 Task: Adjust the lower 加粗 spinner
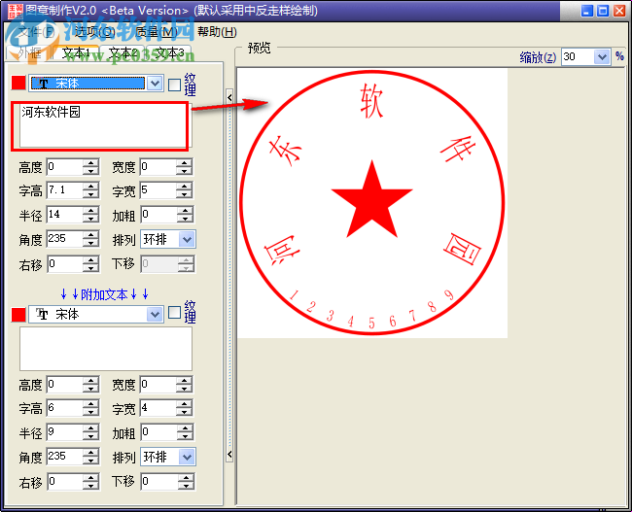(x=186, y=432)
